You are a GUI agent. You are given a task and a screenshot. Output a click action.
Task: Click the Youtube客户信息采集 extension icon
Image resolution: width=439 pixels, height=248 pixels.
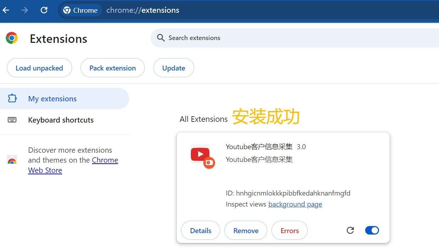point(202,156)
